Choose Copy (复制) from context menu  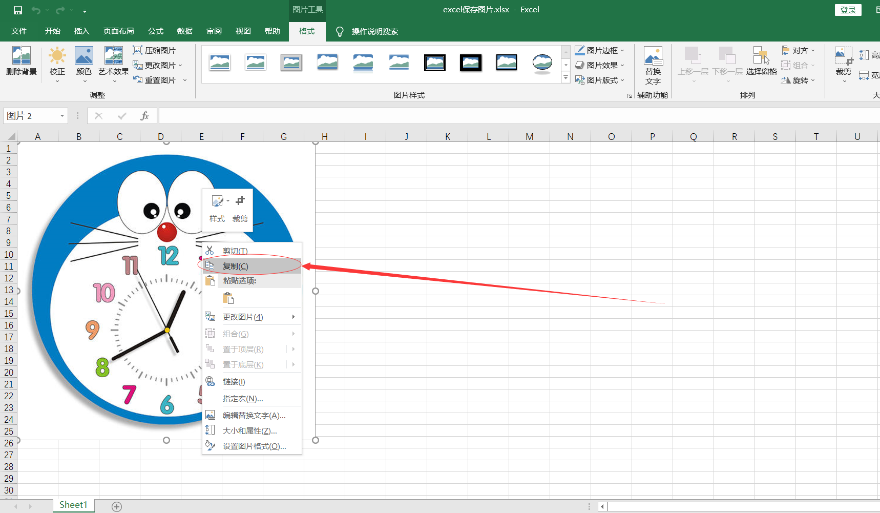[252, 266]
